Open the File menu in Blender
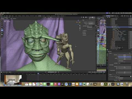The height and width of the screenshot is (99, 132). (3, 16)
